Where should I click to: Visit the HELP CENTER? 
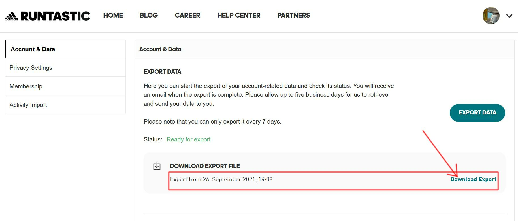(x=239, y=15)
